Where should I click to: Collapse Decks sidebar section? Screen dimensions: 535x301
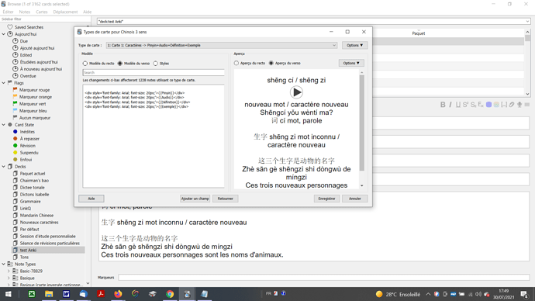click(4, 167)
